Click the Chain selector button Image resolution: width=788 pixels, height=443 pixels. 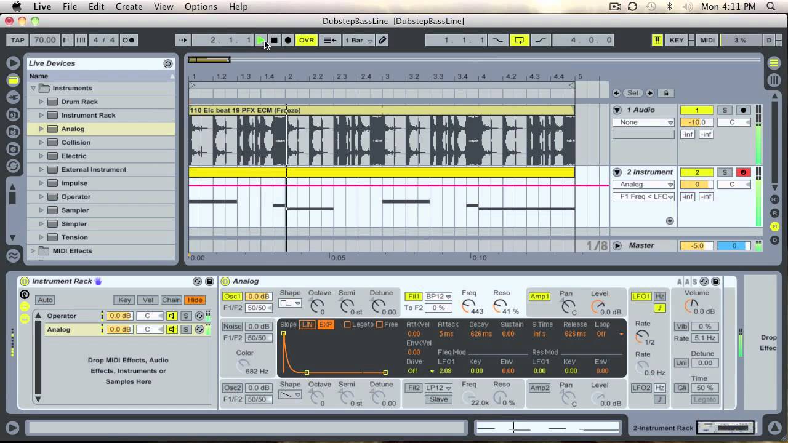(x=171, y=300)
